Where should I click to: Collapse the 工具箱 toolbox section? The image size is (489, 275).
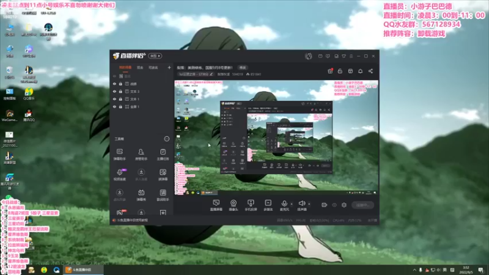[167, 139]
